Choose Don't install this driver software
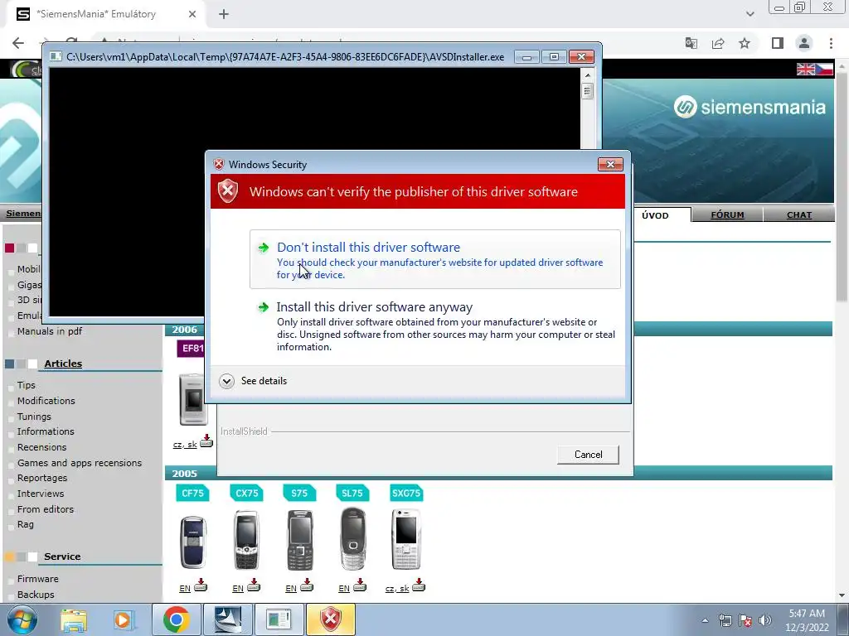The width and height of the screenshot is (849, 636). pyautogui.click(x=434, y=259)
